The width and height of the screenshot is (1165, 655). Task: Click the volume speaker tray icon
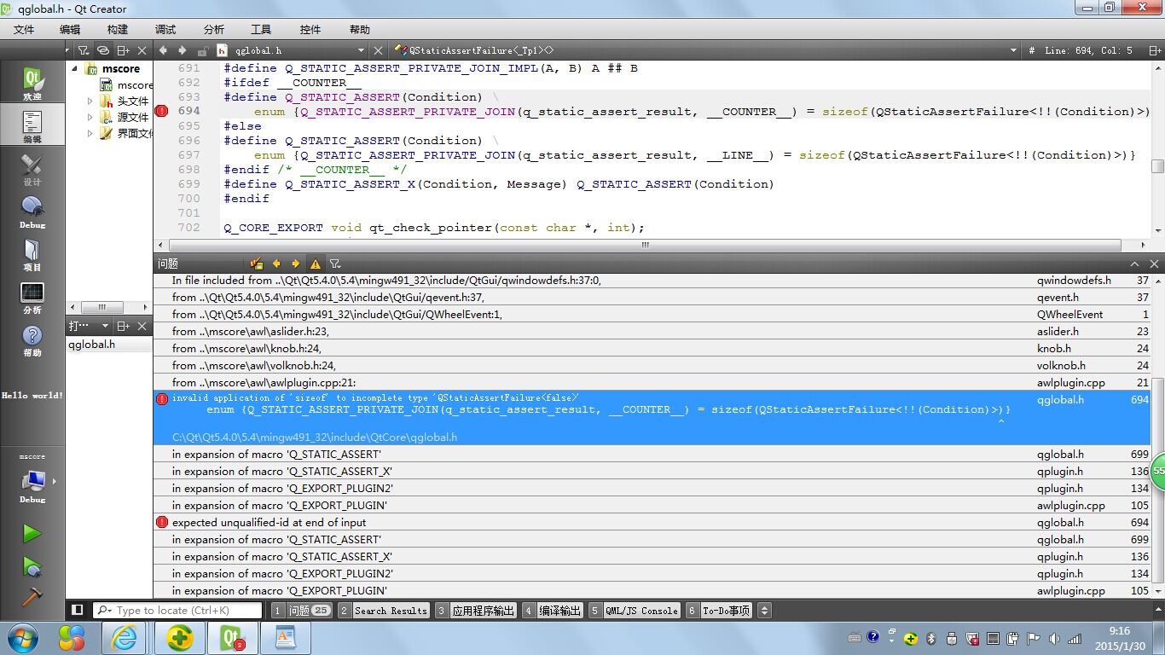pyautogui.click(x=1054, y=638)
